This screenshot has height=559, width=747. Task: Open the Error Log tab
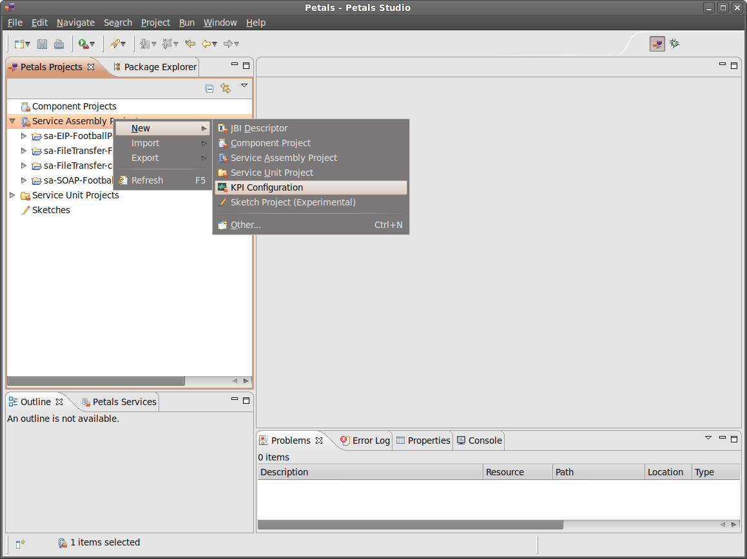pyautogui.click(x=365, y=441)
